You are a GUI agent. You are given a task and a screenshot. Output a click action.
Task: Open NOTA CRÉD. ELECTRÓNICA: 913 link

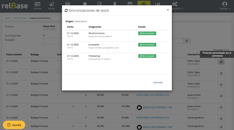coord(153,118)
